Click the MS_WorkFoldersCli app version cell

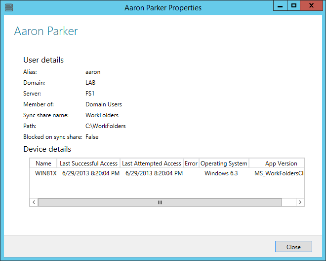tap(279, 173)
